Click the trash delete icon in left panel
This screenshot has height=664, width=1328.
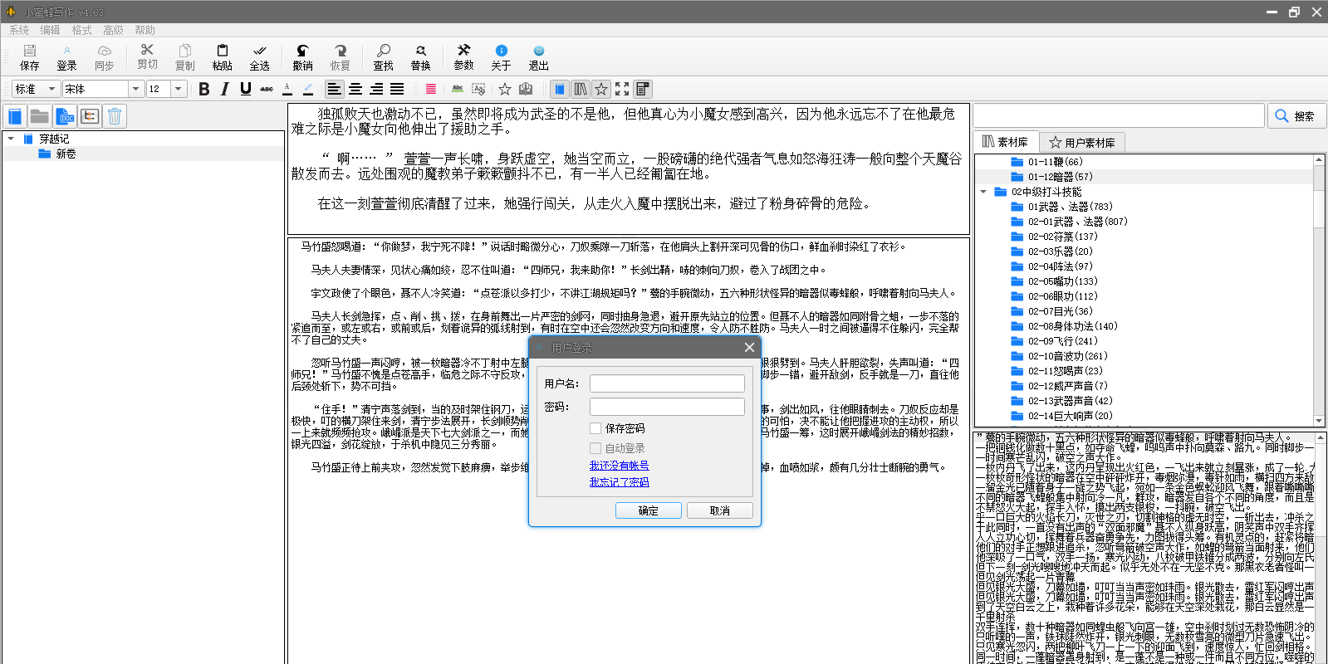click(115, 116)
